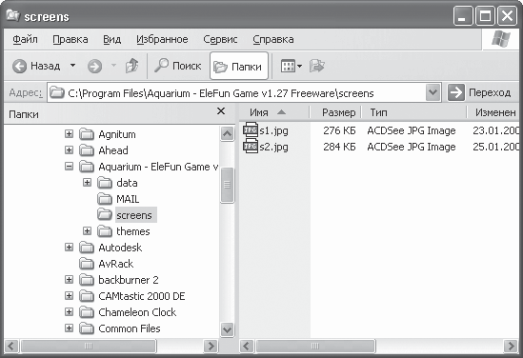523x358 pixels.
Task: Expand the backburner 2 folder node
Action: (x=69, y=279)
